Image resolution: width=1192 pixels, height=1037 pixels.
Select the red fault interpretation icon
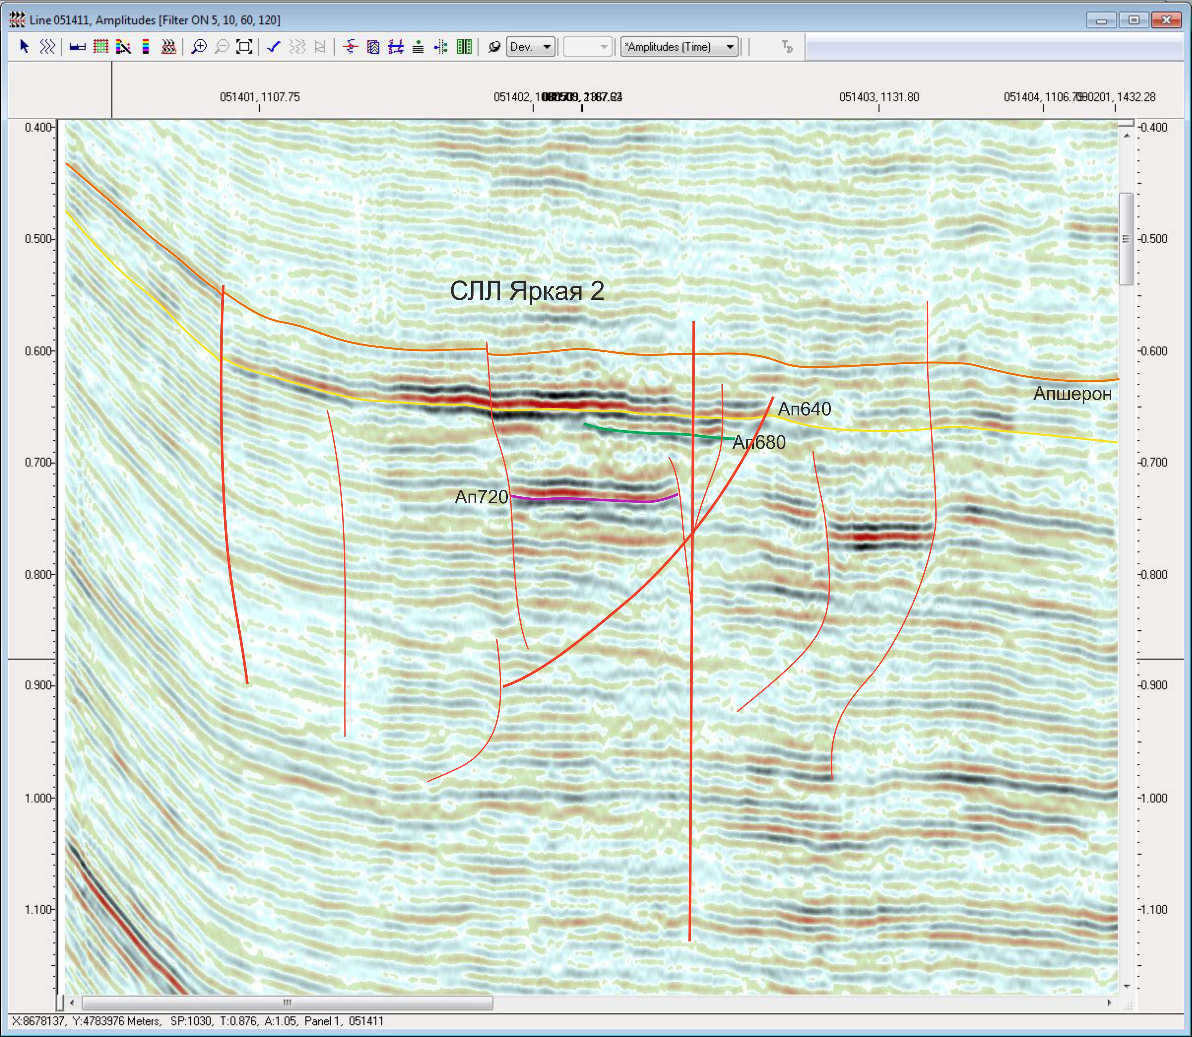click(x=350, y=47)
